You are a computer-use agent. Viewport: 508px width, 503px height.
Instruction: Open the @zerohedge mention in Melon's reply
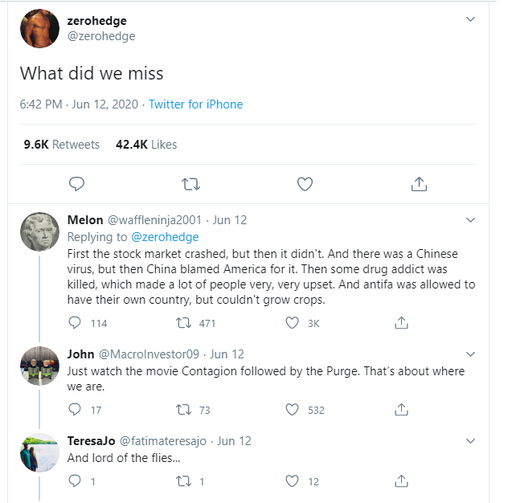click(x=165, y=237)
